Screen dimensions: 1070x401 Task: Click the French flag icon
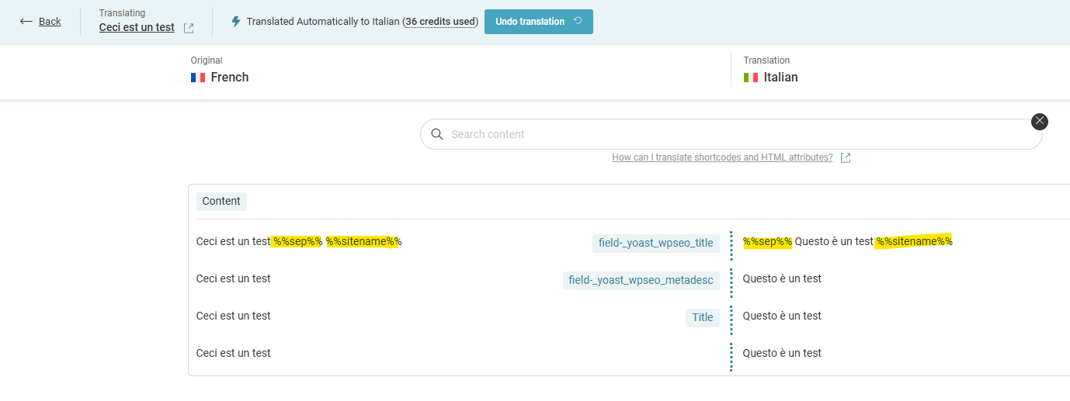[198, 78]
